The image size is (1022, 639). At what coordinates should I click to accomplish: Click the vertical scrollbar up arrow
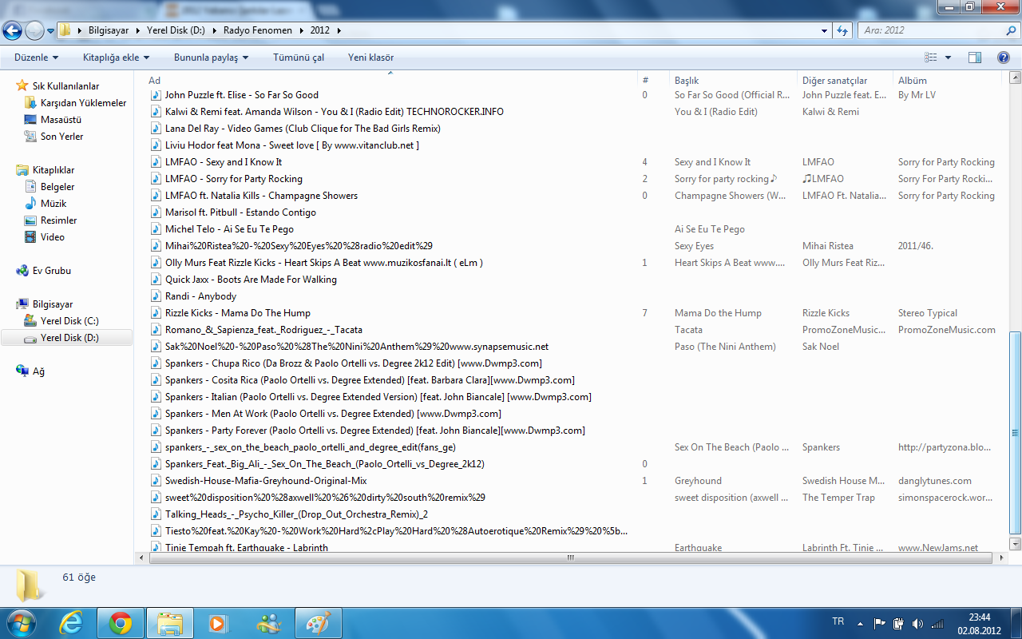[1015, 77]
